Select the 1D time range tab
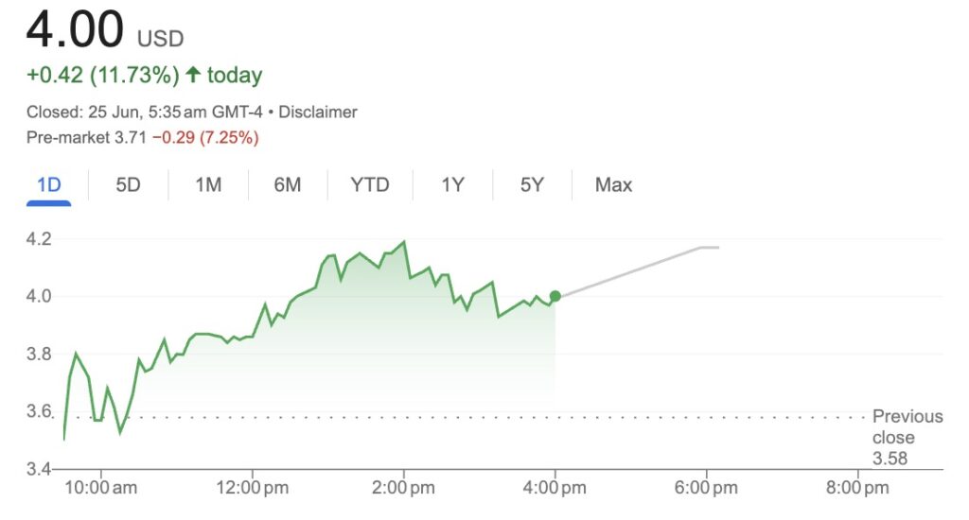 [48, 184]
